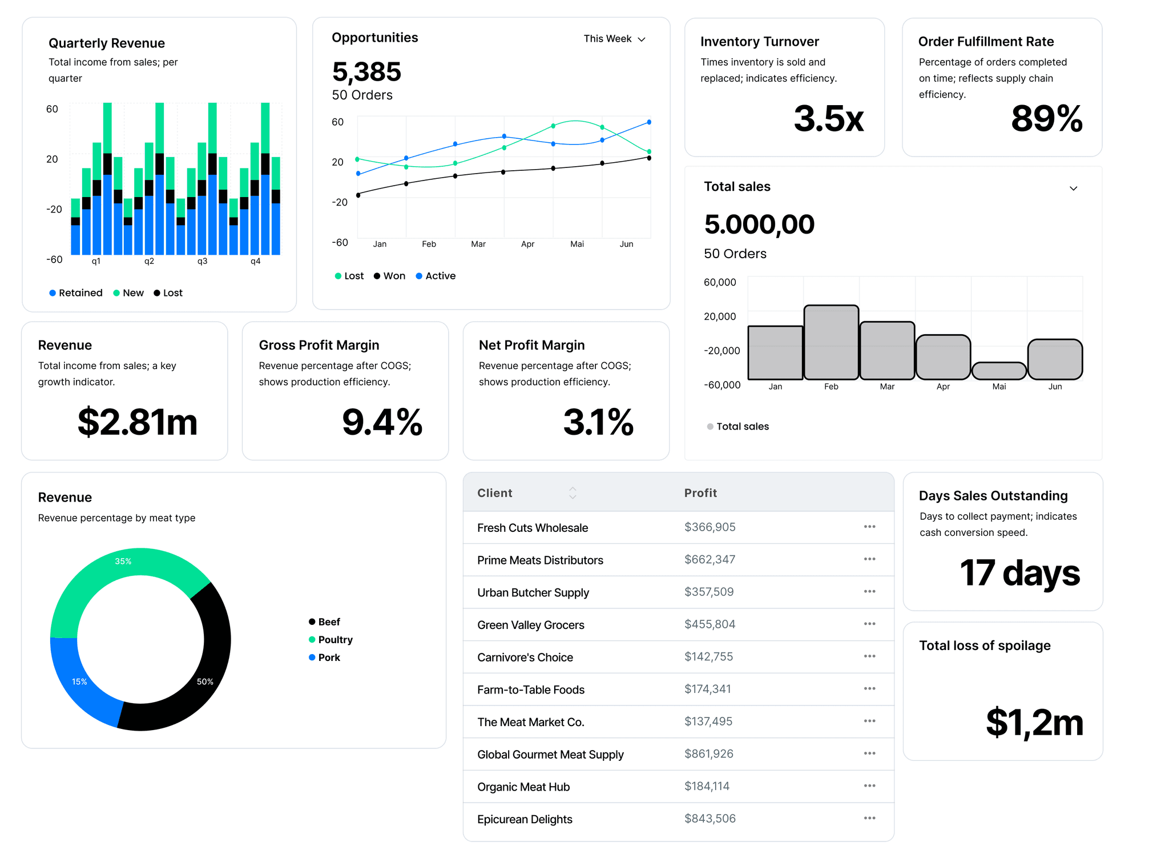Select Fresh Cuts Wholesale client name
Image resolution: width=1169 pixels, height=862 pixels.
point(533,528)
